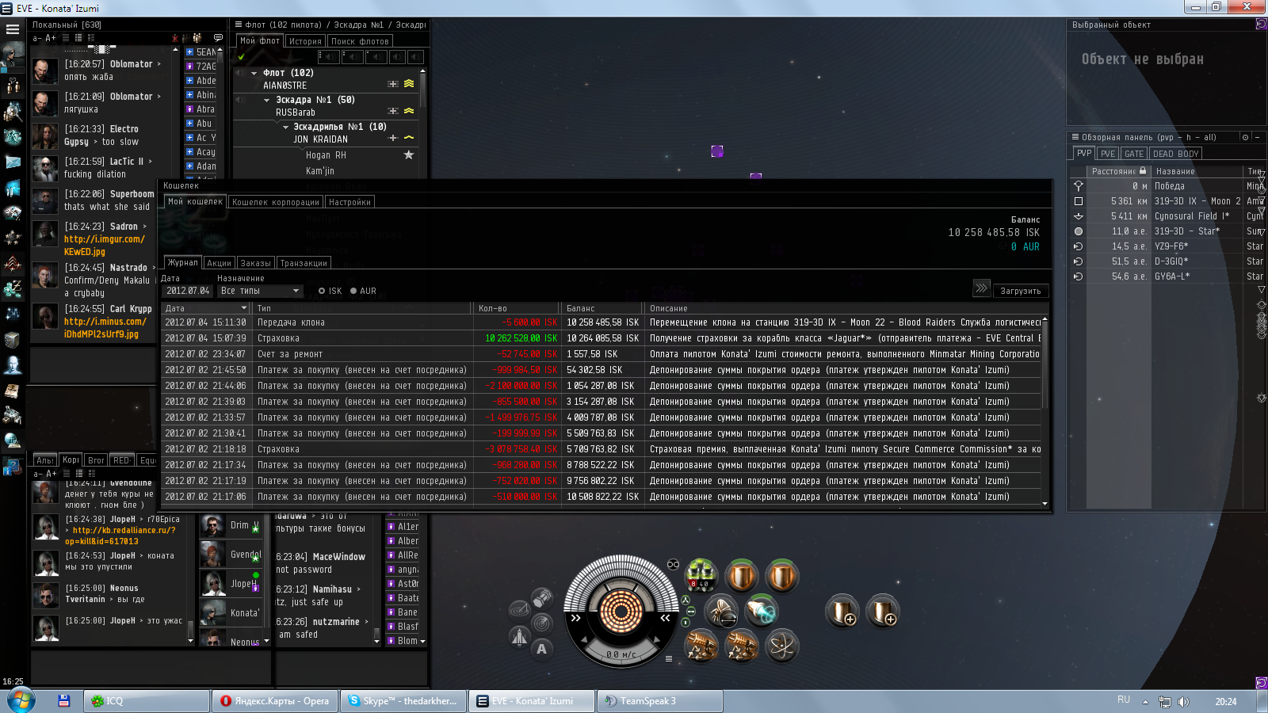Click the ship-shaped button on the HUD
Screen dimensions: 1268x713
[519, 636]
